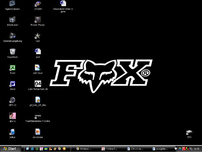Open the Start menu
Viewport: 202px width, 152px height.
(10, 149)
